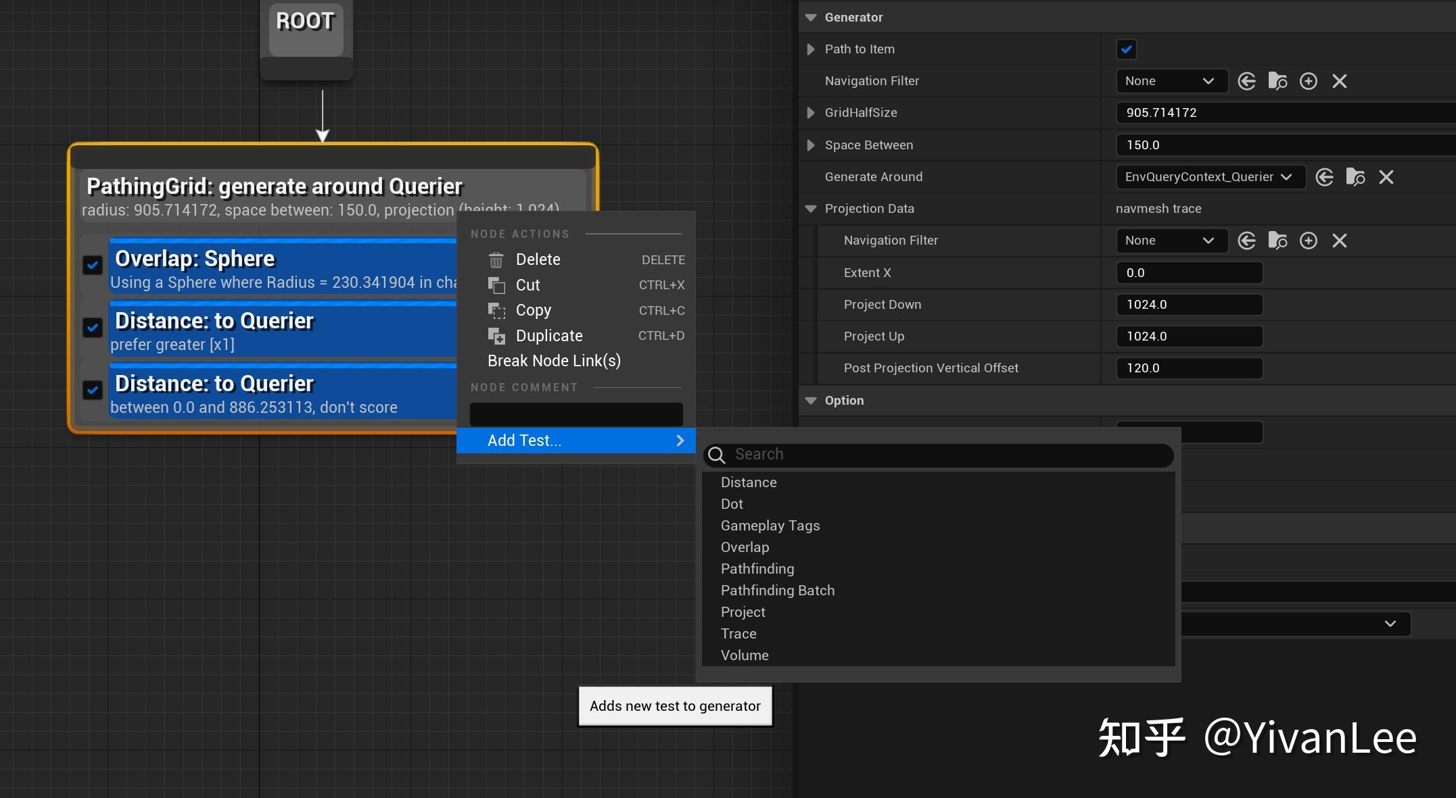Click the browse-to-asset icon beside Generate Around

click(1355, 177)
